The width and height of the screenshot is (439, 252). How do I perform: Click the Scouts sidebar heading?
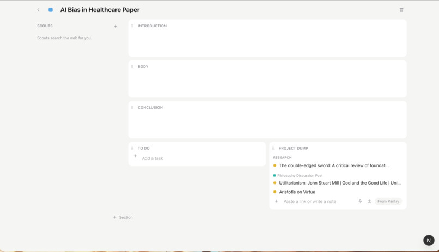(x=45, y=26)
